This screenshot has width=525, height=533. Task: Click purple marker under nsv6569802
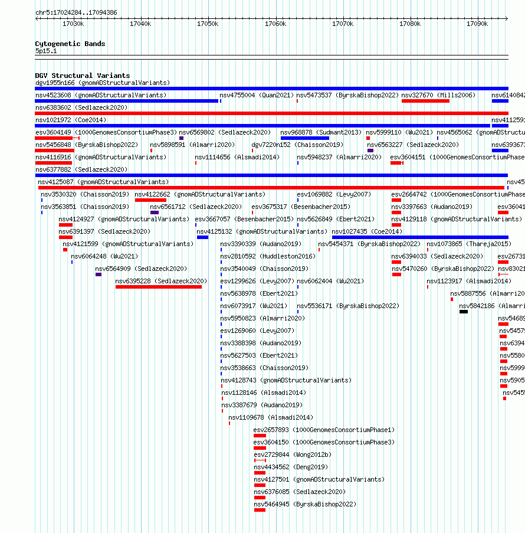pos(182,138)
